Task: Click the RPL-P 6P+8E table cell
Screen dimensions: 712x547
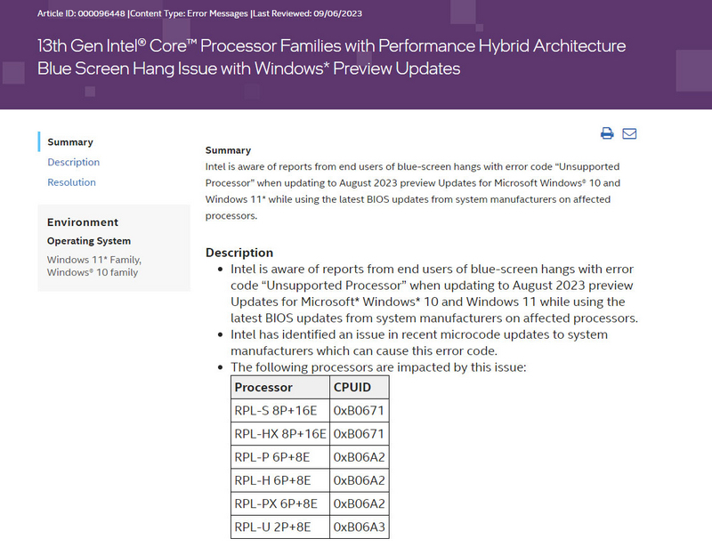Action: [280, 457]
